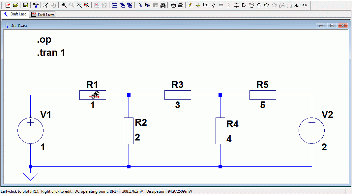Select the Cut scissors tool

click(x=140, y=5)
